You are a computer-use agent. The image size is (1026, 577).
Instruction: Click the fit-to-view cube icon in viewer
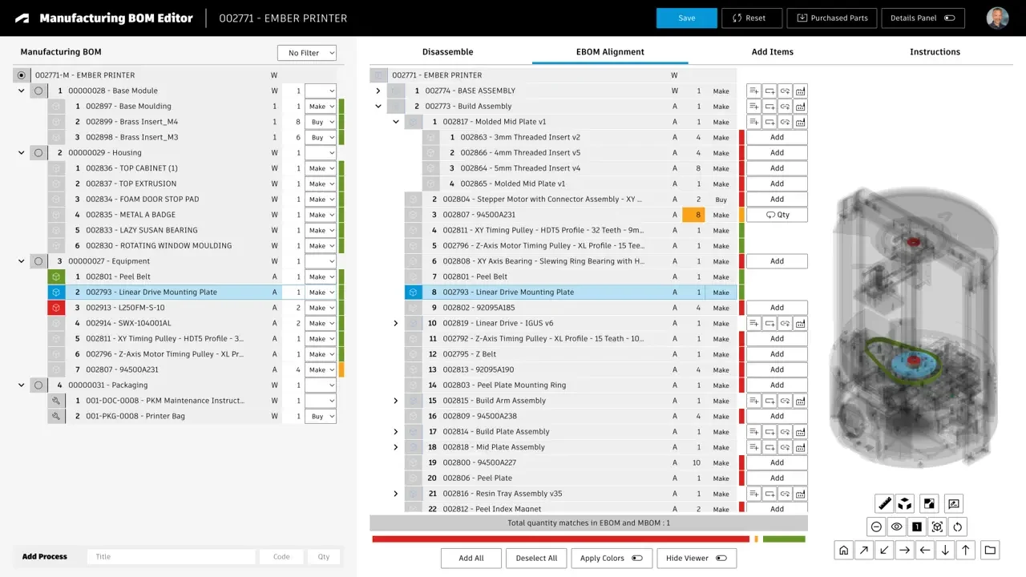click(937, 527)
